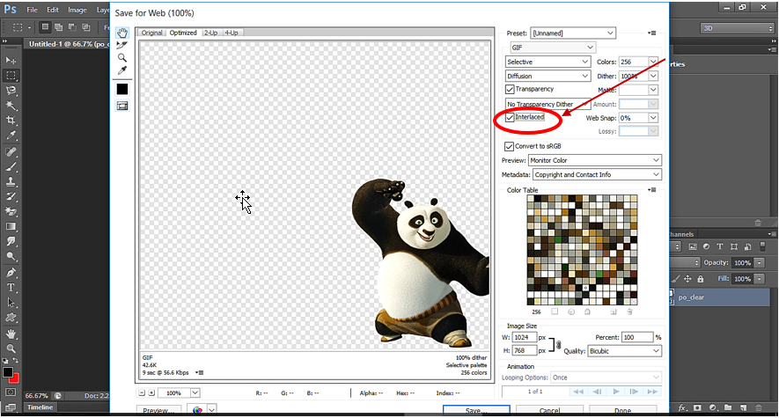779x418 pixels.
Task: Click the foreground color swatch in toolbar
Action: (7, 372)
